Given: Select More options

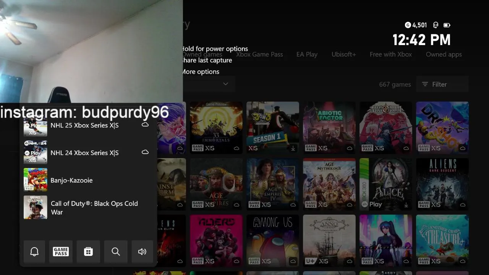Looking at the screenshot, I should [x=201, y=71].
